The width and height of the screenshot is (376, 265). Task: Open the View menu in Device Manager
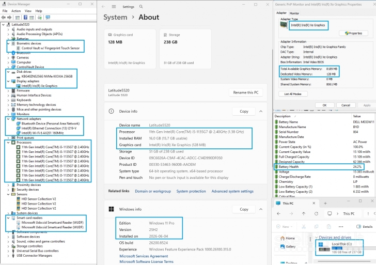tap(28, 11)
